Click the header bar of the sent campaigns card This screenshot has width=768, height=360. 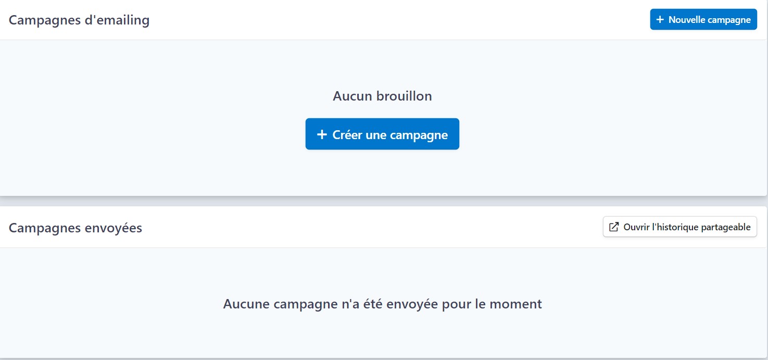[364, 227]
